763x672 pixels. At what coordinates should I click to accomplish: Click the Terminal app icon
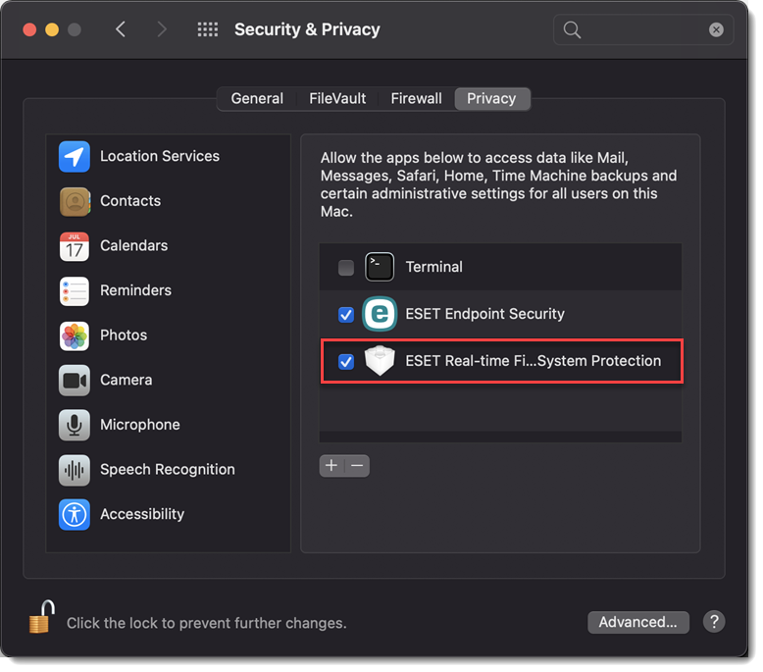tap(380, 267)
